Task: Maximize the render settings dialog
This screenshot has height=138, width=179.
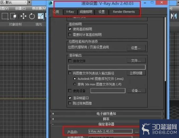Action: pyautogui.click(x=152, y=2)
